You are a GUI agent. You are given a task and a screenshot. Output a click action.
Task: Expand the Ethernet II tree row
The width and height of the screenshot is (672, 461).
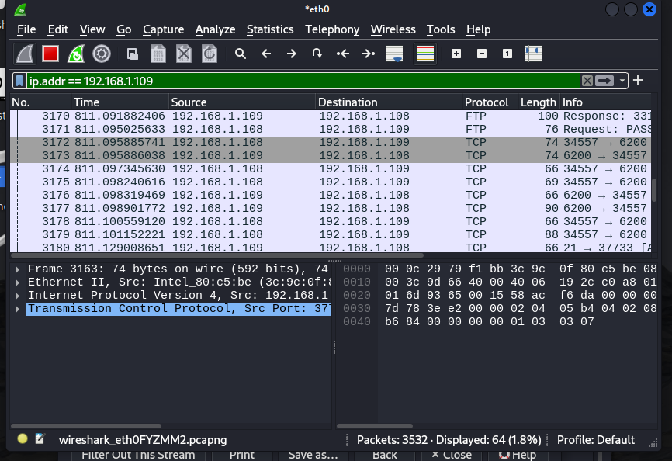pyautogui.click(x=19, y=282)
